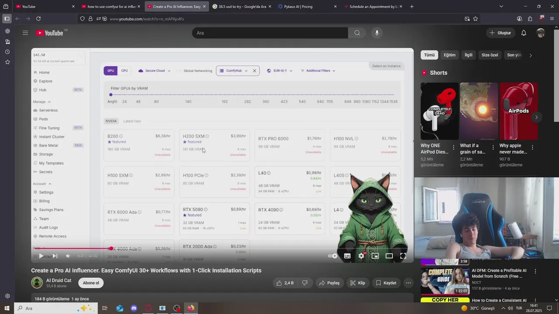Open 'AI OFM: Create a Profitable AI' video
The width and height of the screenshot is (559, 314).
point(499,273)
